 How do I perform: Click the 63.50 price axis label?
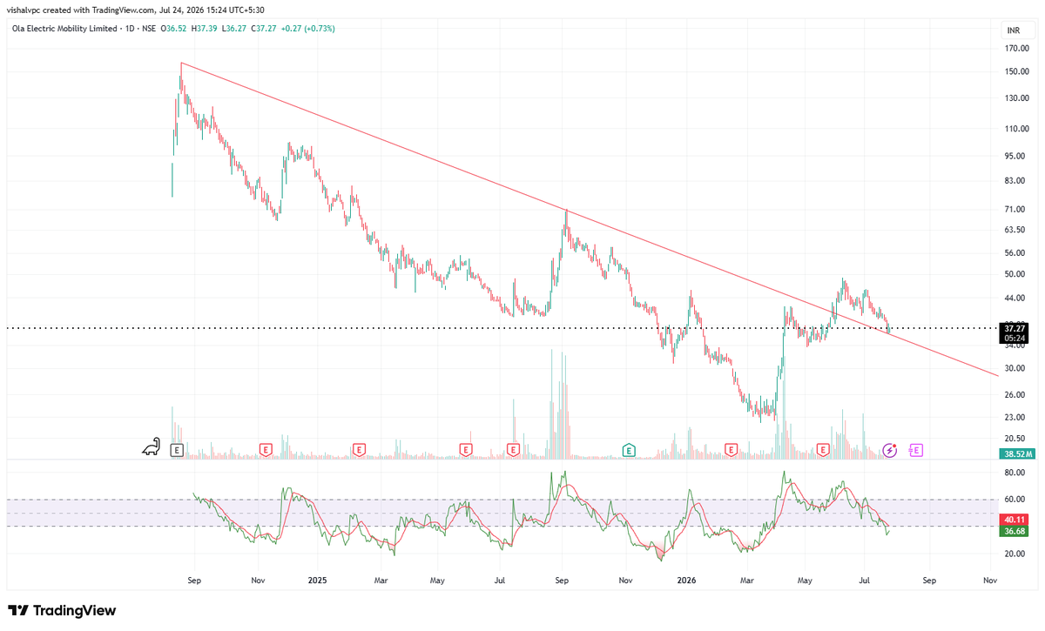coord(1015,231)
